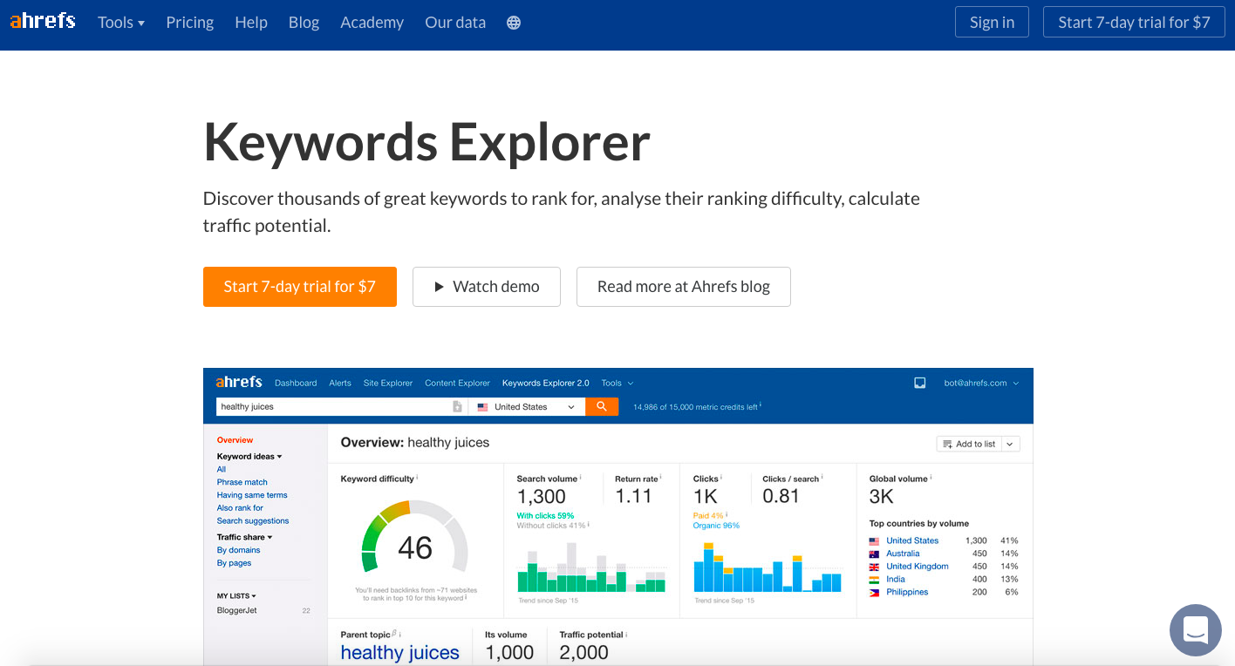
Task: Open the arrow next to Add to list
Action: [1010, 444]
